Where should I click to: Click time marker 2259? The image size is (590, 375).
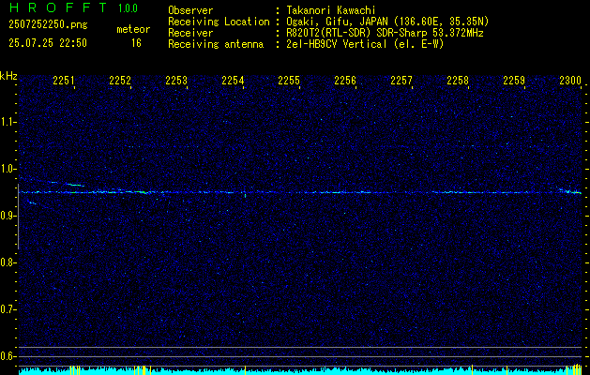pos(514,80)
